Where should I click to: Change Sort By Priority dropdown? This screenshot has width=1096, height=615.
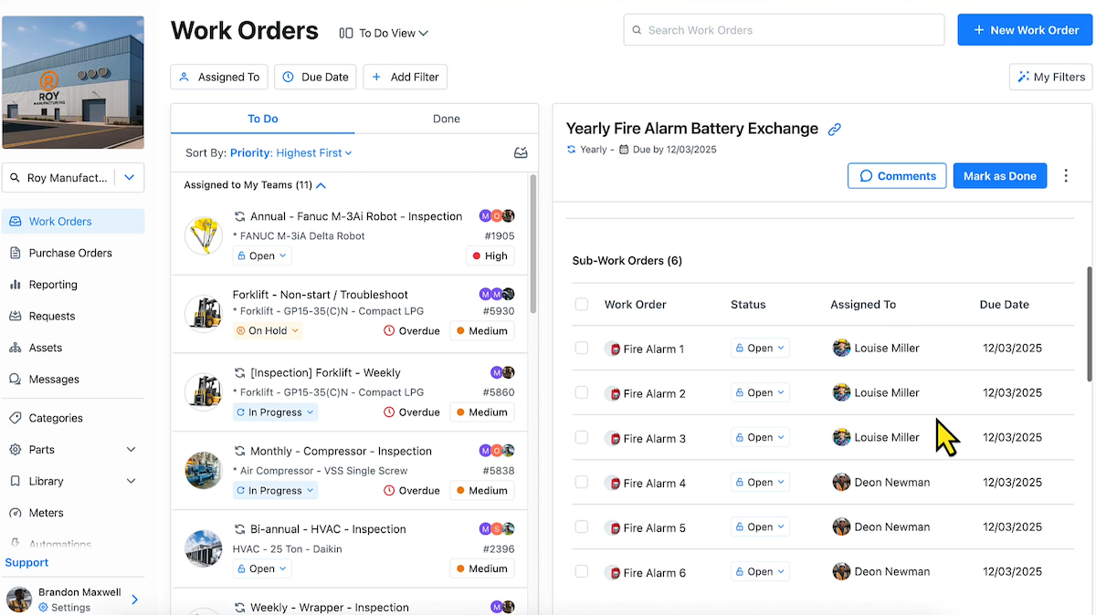tap(290, 153)
